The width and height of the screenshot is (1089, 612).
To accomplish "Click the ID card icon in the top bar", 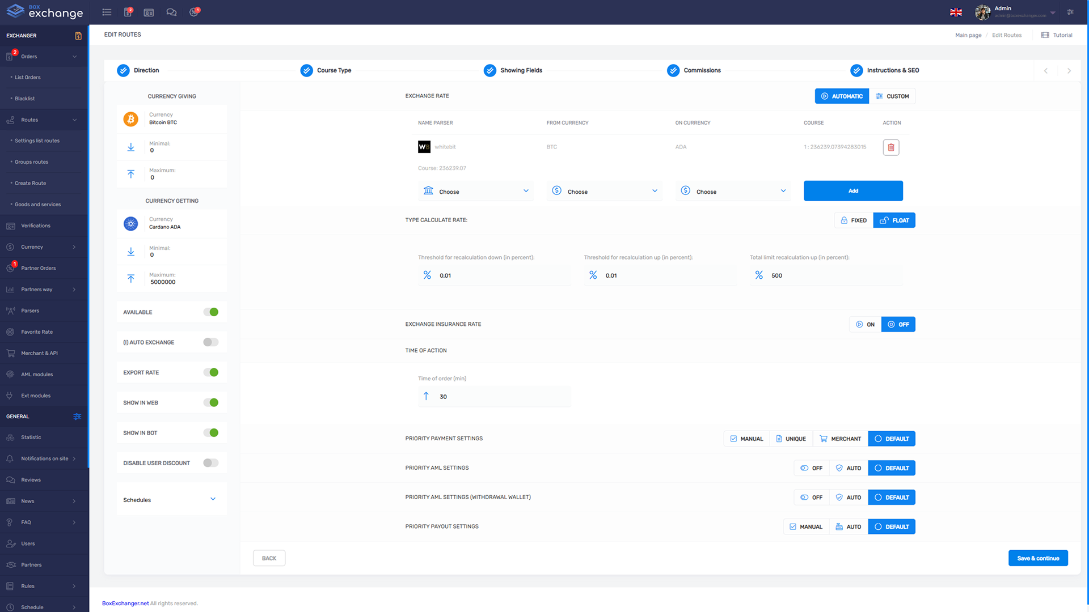I will click(x=149, y=12).
